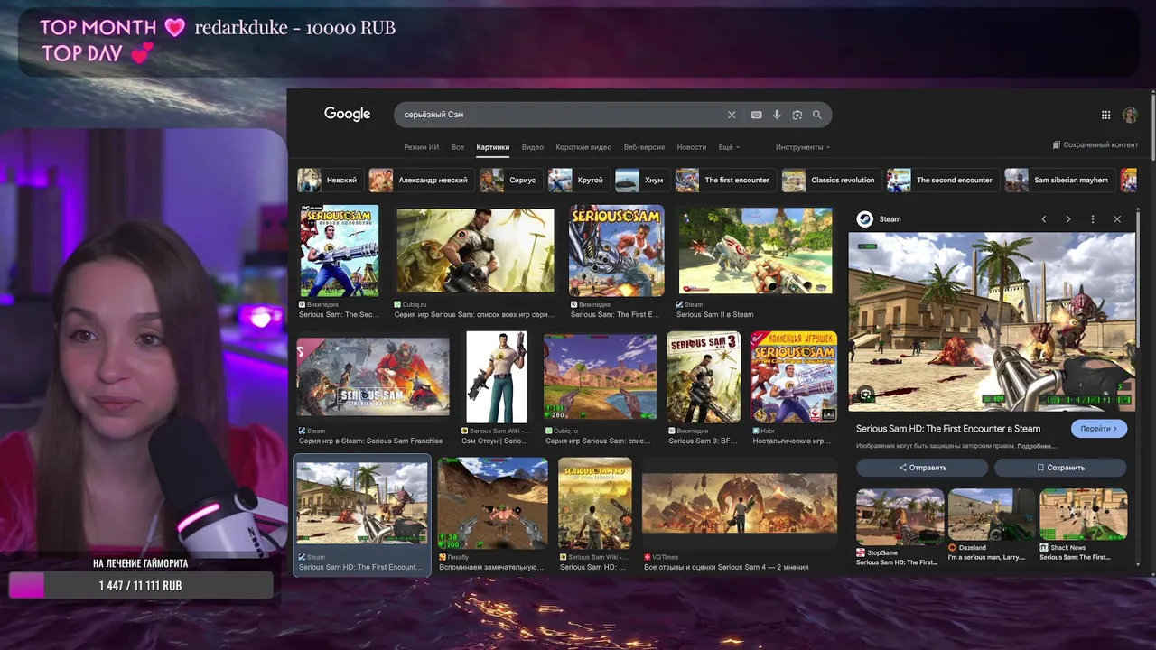Open the on-screen keyboard icon
The width and height of the screenshot is (1156, 650).
pos(757,115)
